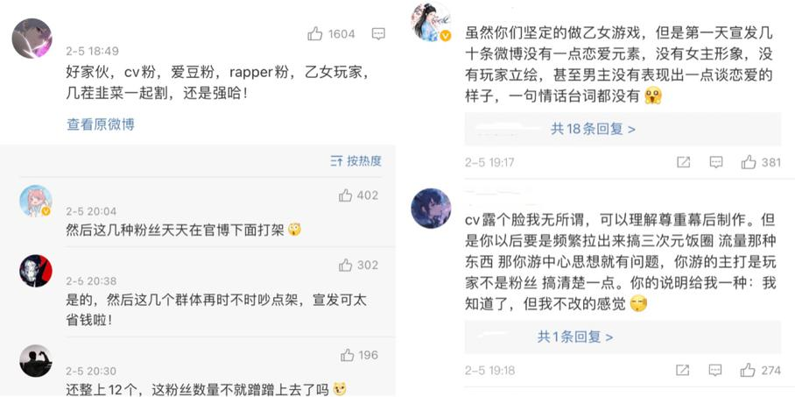795x397 pixels.
Task: Reply to the comment posted at 2-5 19:18
Action: coord(715,370)
